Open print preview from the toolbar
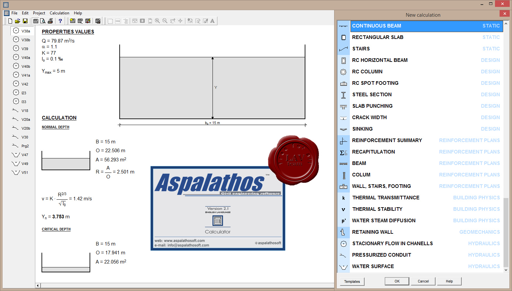The image size is (512, 291). 43,21
